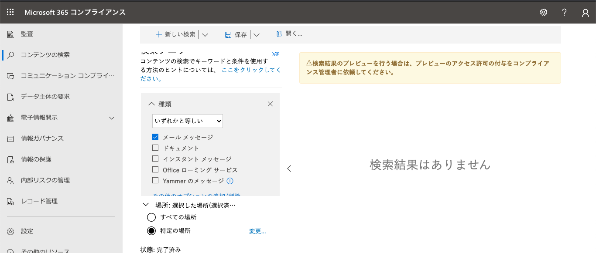Click the 開く document icon
Screen dimensions: 596x253
(x=279, y=34)
